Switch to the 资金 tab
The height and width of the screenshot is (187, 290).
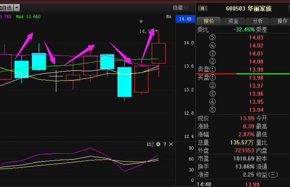coord(233,21)
